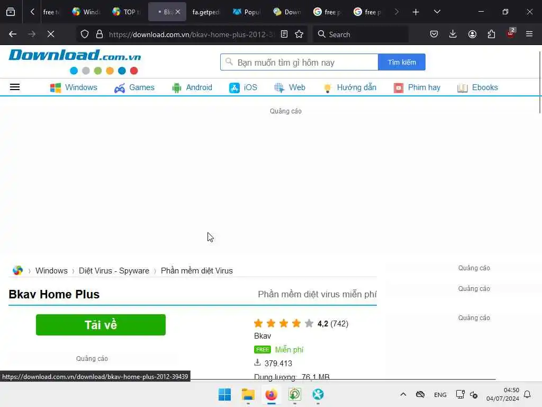542x407 pixels.
Task: Open File Explorer from the taskbar
Action: [x=248, y=394]
